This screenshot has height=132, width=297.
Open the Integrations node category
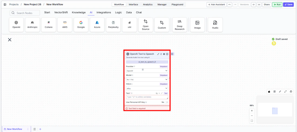click(104, 12)
